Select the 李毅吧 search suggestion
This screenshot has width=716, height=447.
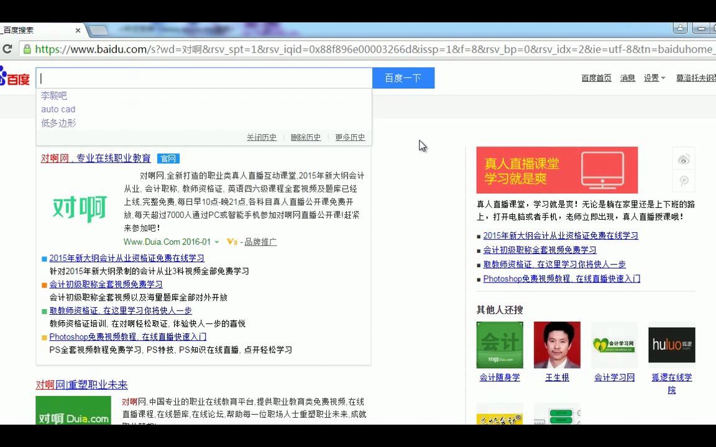click(x=53, y=95)
